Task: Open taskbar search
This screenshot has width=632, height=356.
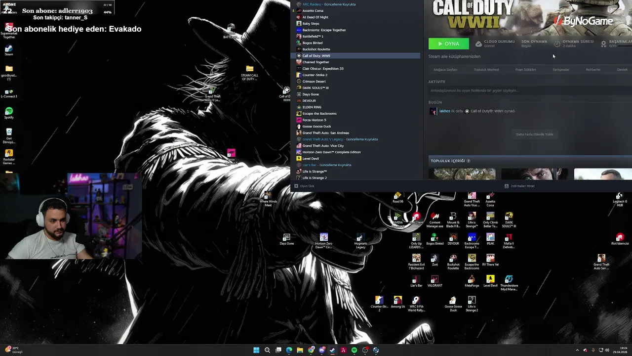Action: [267, 350]
